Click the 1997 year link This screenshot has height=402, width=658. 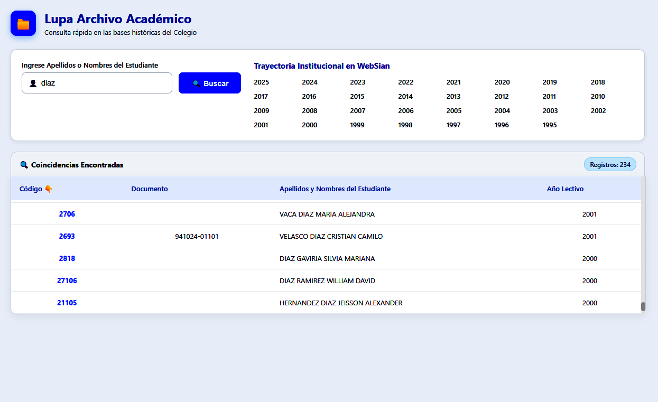[x=453, y=125]
